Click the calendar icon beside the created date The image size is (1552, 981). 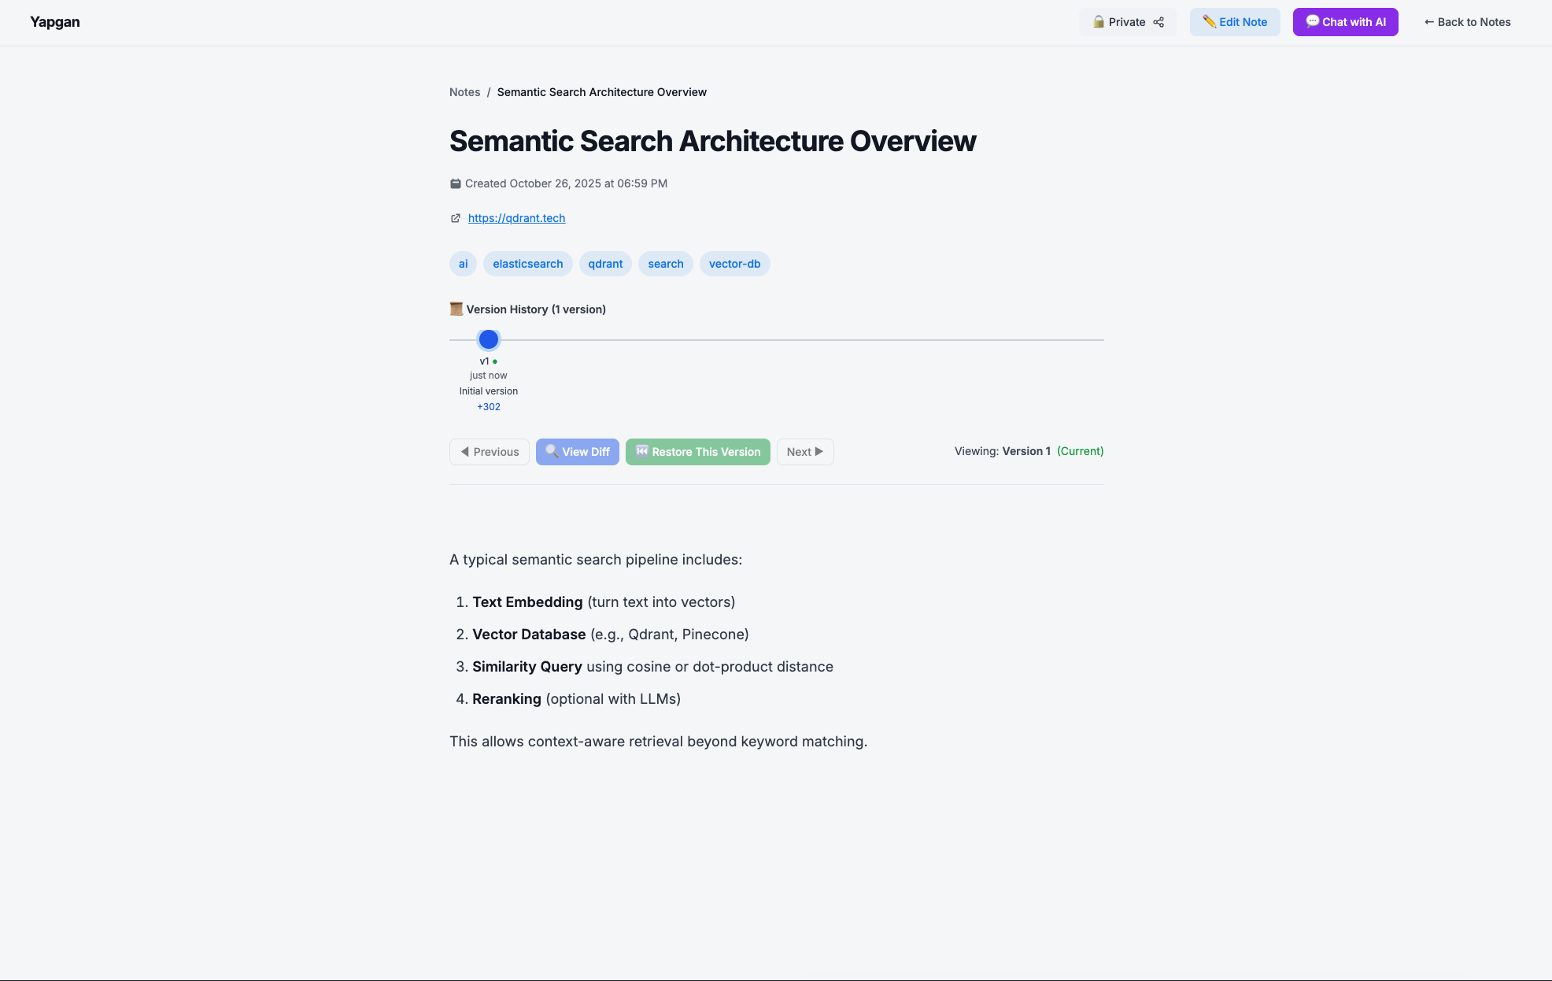click(x=455, y=183)
